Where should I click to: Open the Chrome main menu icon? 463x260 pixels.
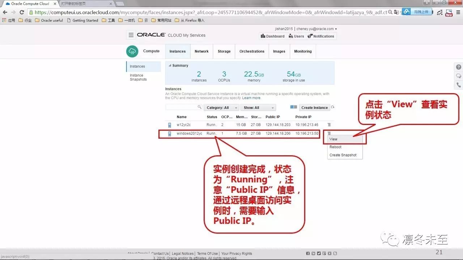tap(458, 12)
